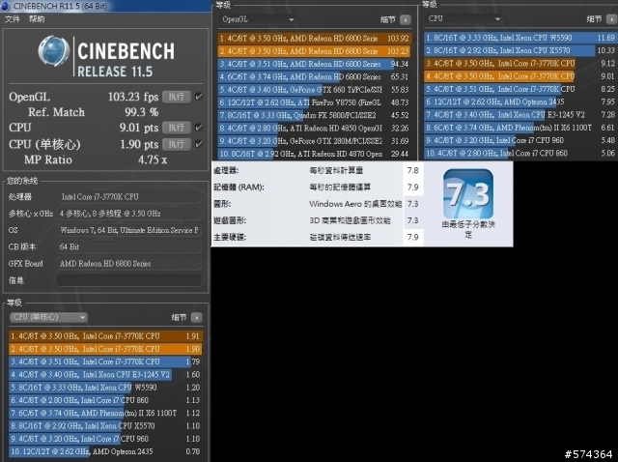This screenshot has width=618, height=462.
Task: Select CPU ranking row Core i7 CPU 960
Action: (520, 140)
